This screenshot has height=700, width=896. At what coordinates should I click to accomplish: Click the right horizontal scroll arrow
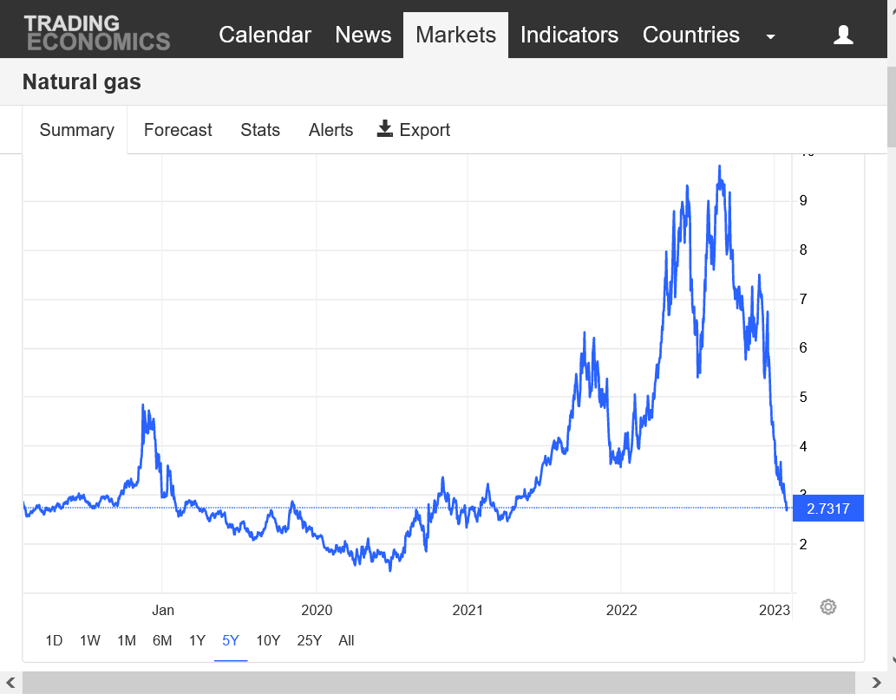click(876, 683)
